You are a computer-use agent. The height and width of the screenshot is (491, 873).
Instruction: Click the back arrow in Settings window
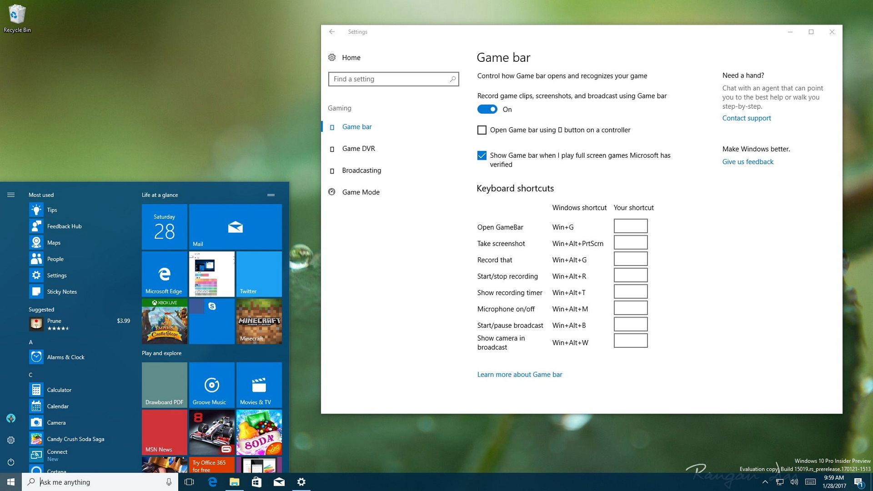(331, 32)
